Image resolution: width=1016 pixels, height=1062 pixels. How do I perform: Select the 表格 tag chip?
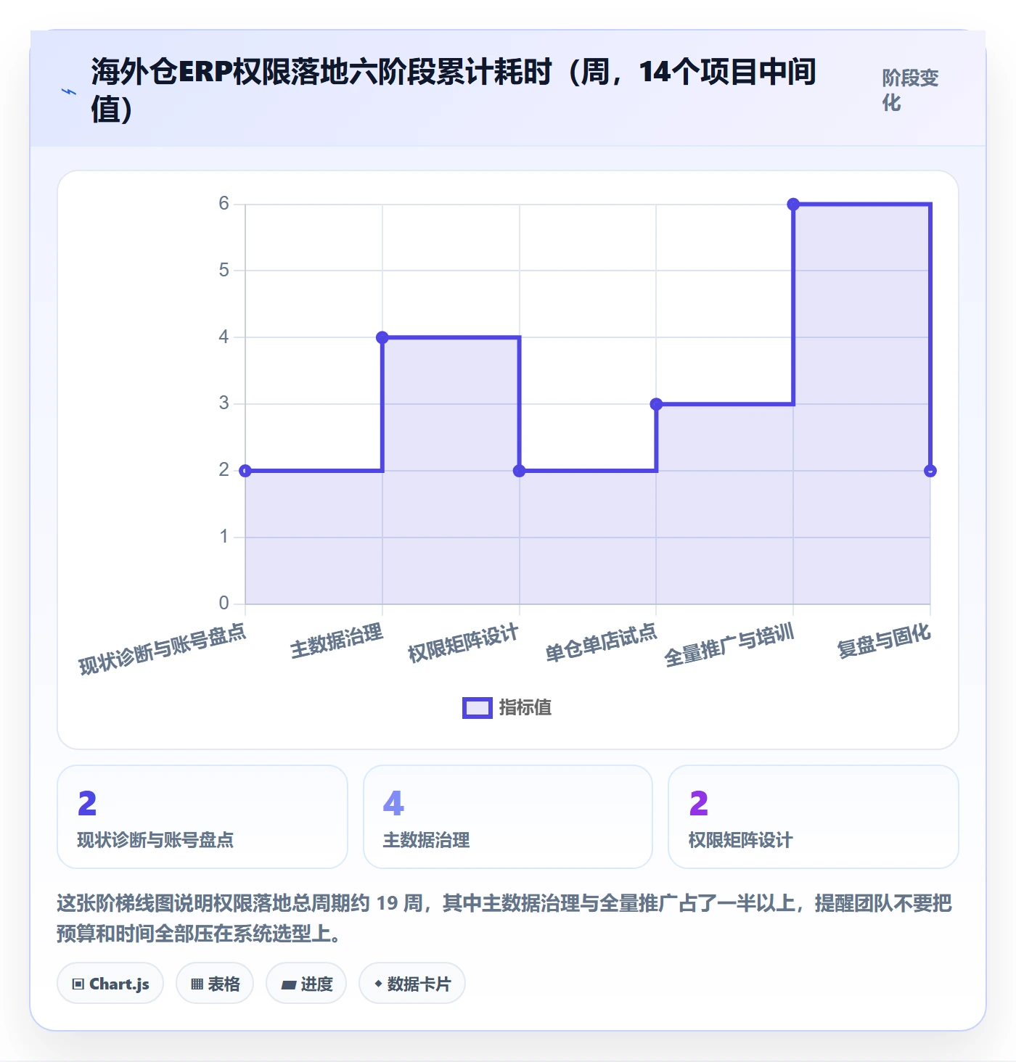[215, 984]
